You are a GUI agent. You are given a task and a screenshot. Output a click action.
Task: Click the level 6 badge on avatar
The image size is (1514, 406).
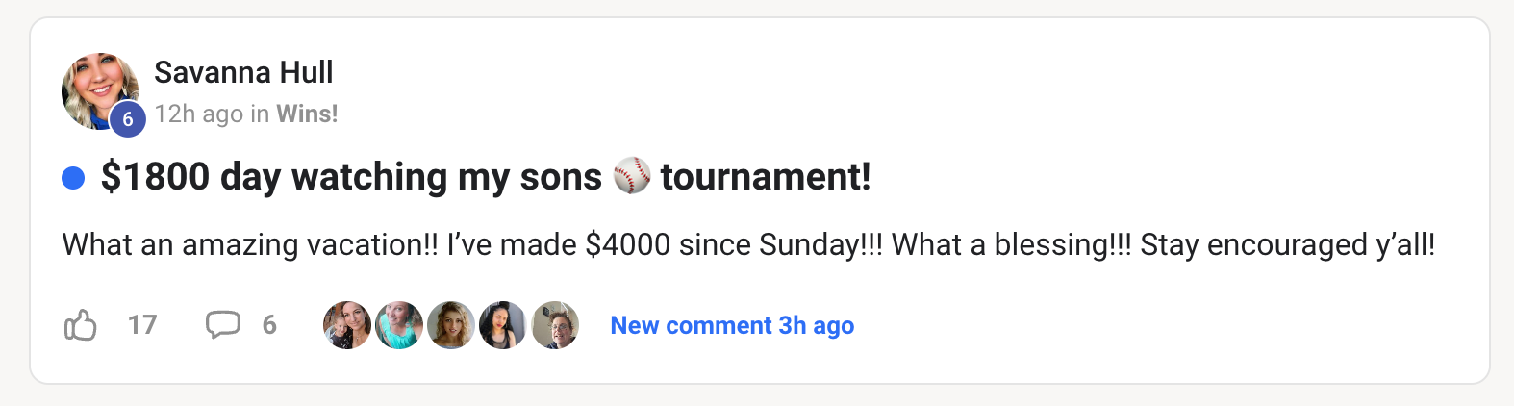[127, 120]
